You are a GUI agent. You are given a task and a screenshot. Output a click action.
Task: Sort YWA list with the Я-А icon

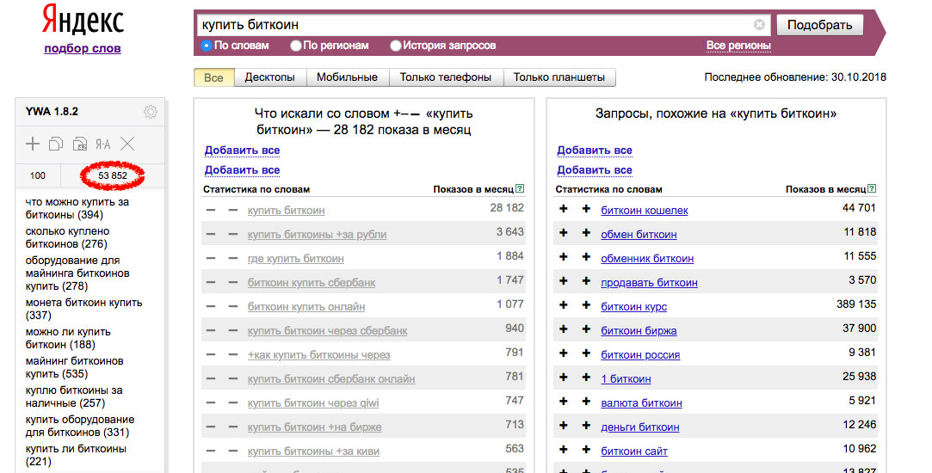click(103, 144)
